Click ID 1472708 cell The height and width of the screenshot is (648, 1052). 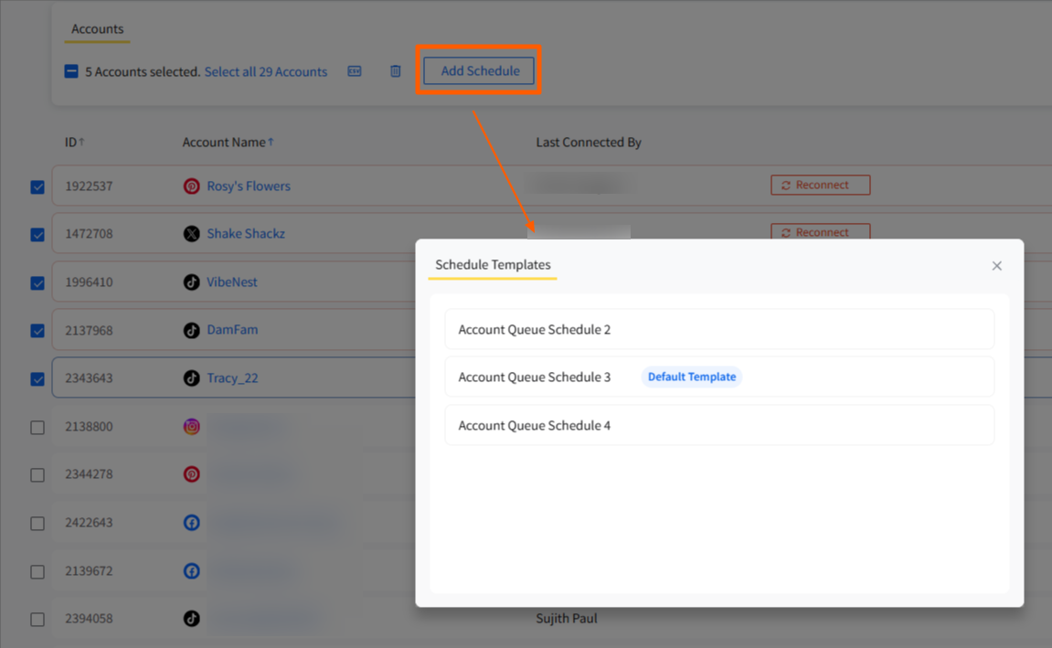(x=89, y=234)
